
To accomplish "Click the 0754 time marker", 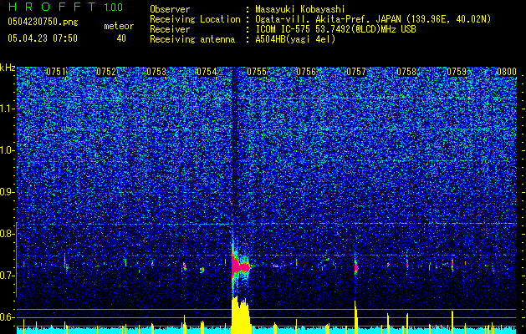I will point(207,71).
